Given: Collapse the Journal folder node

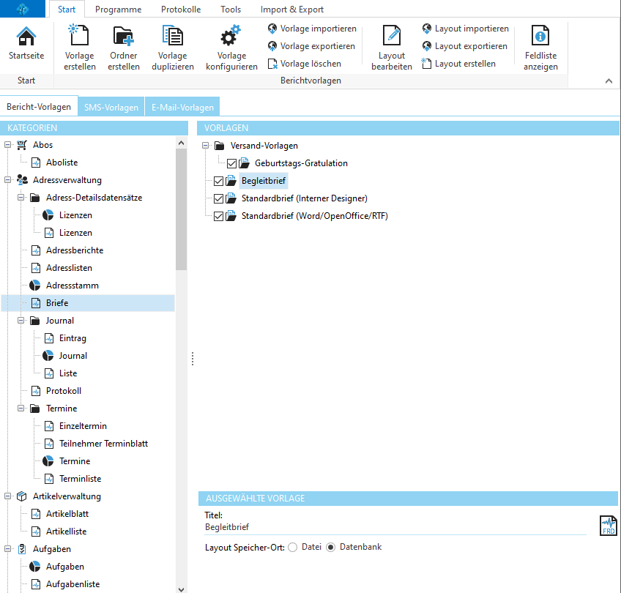Looking at the screenshot, I should pos(21,321).
